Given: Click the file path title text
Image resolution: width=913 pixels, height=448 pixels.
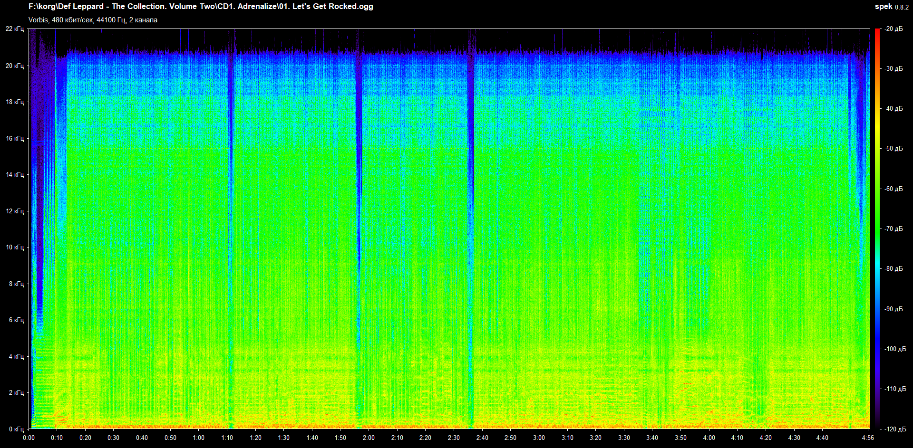Looking at the screenshot, I should [201, 7].
